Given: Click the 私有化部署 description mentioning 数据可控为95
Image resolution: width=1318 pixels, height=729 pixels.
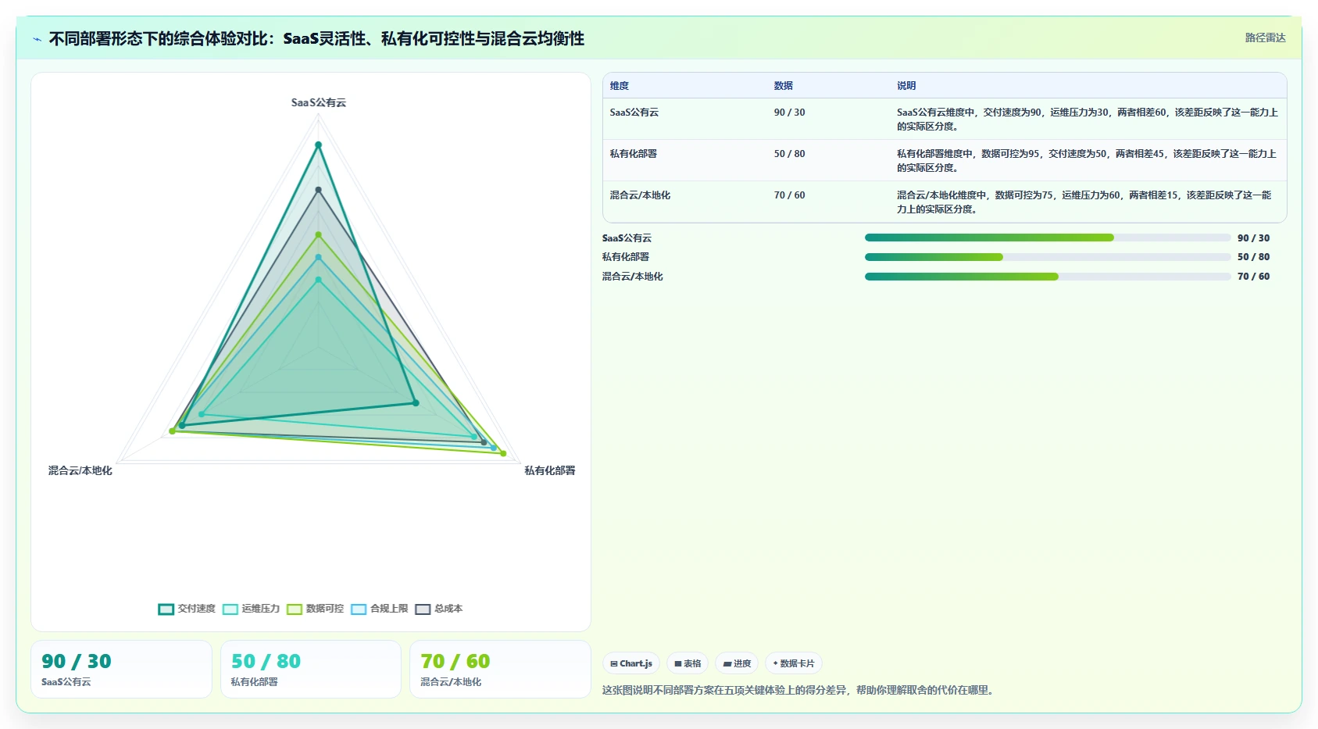Looking at the screenshot, I should [1088, 161].
